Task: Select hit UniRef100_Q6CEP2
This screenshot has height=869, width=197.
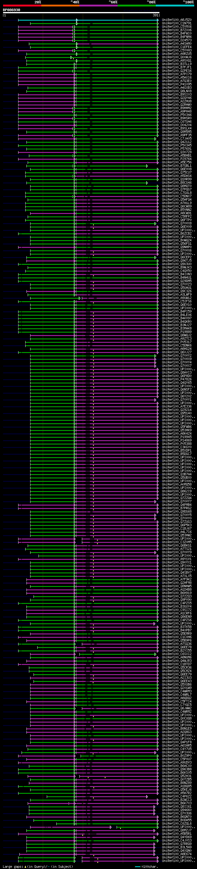Action: 177,257
